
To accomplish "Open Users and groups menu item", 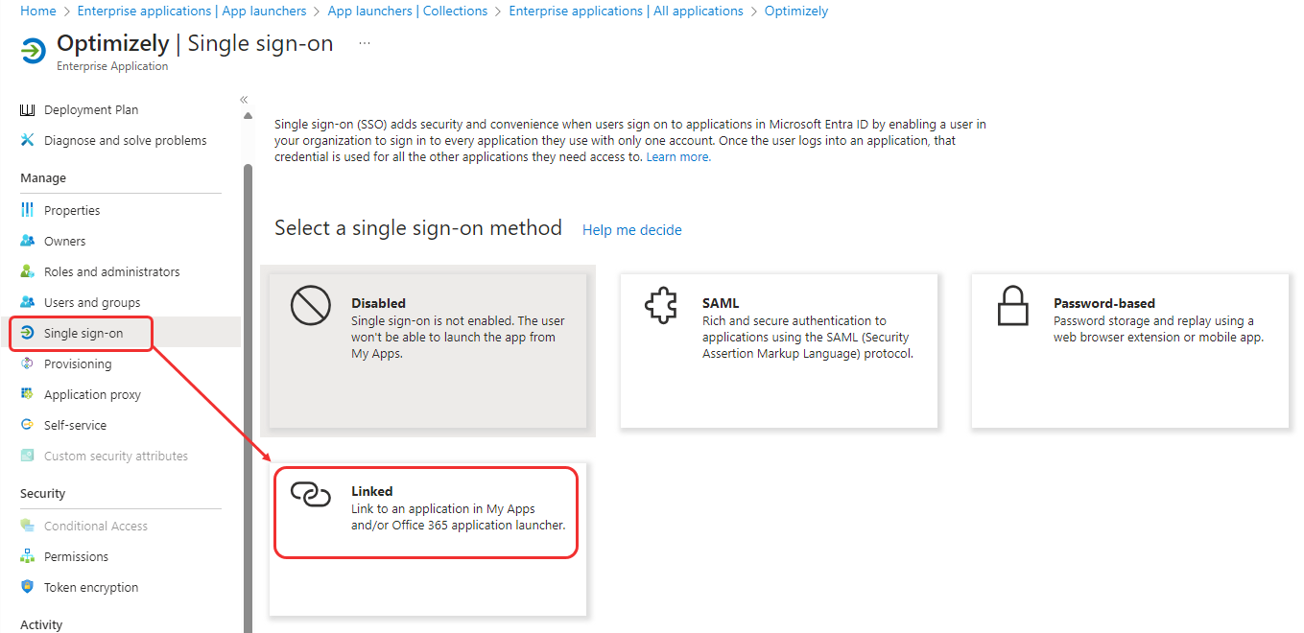I will [x=92, y=302].
